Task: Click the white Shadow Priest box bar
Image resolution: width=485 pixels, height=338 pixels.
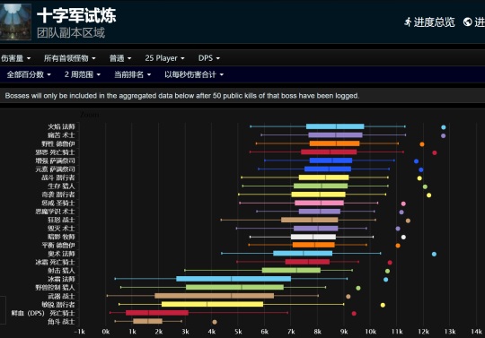Action: 313,237
